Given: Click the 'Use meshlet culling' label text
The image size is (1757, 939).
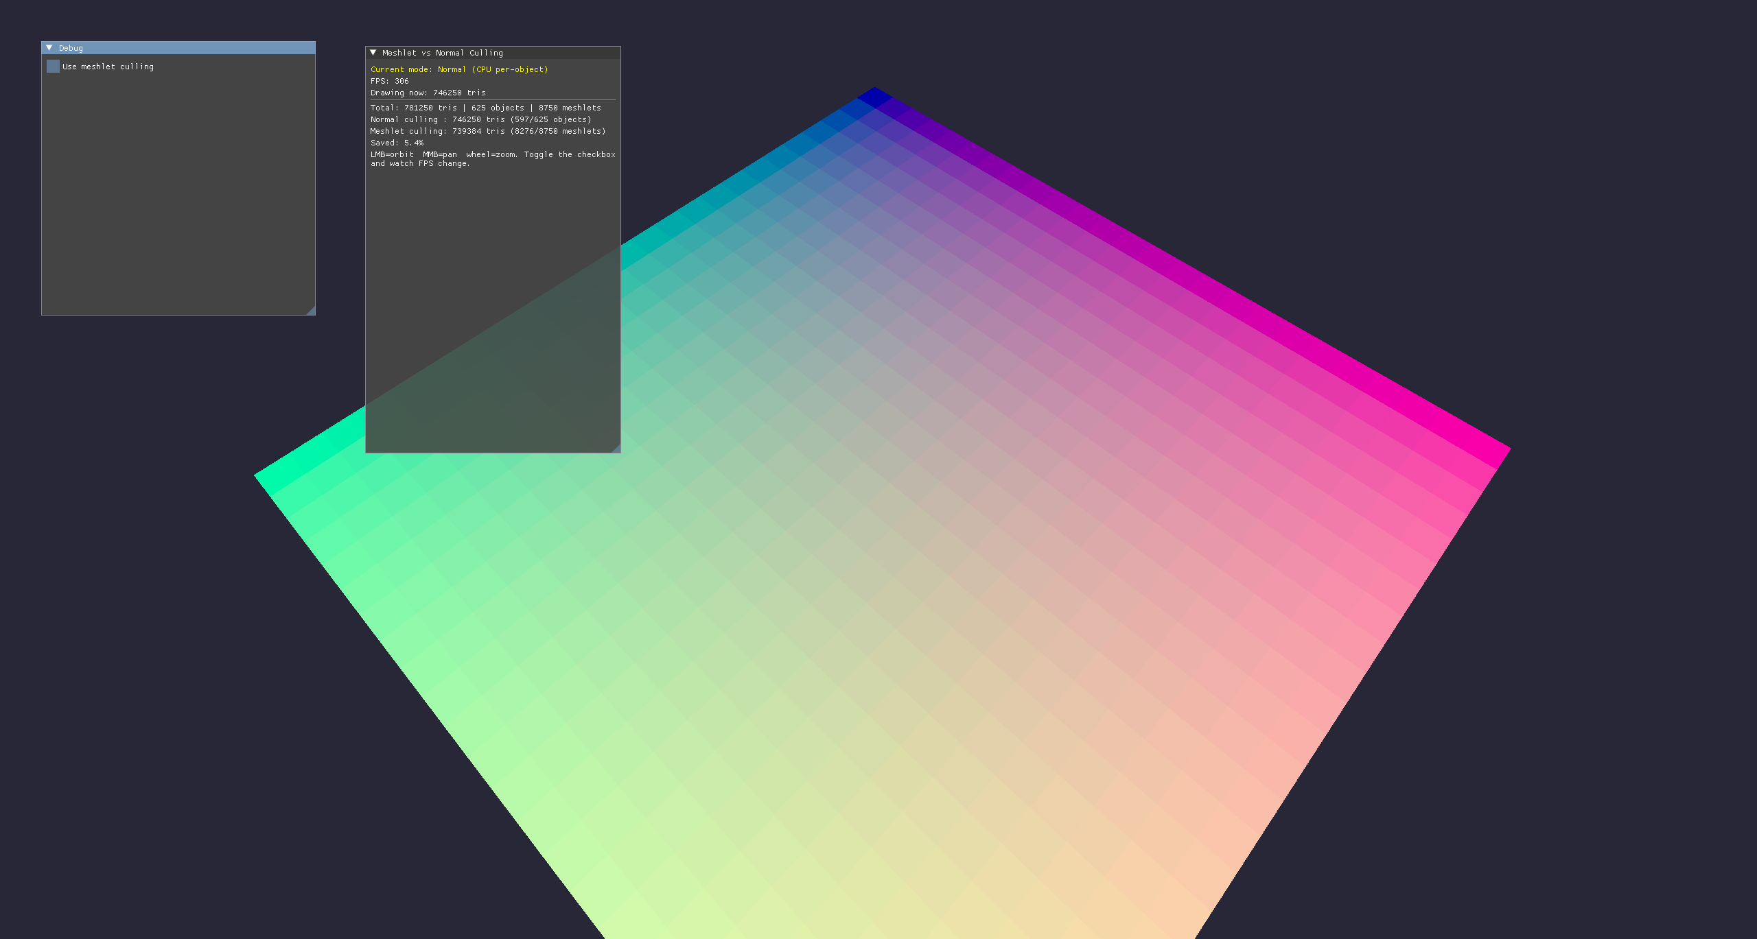Looking at the screenshot, I should click(108, 67).
